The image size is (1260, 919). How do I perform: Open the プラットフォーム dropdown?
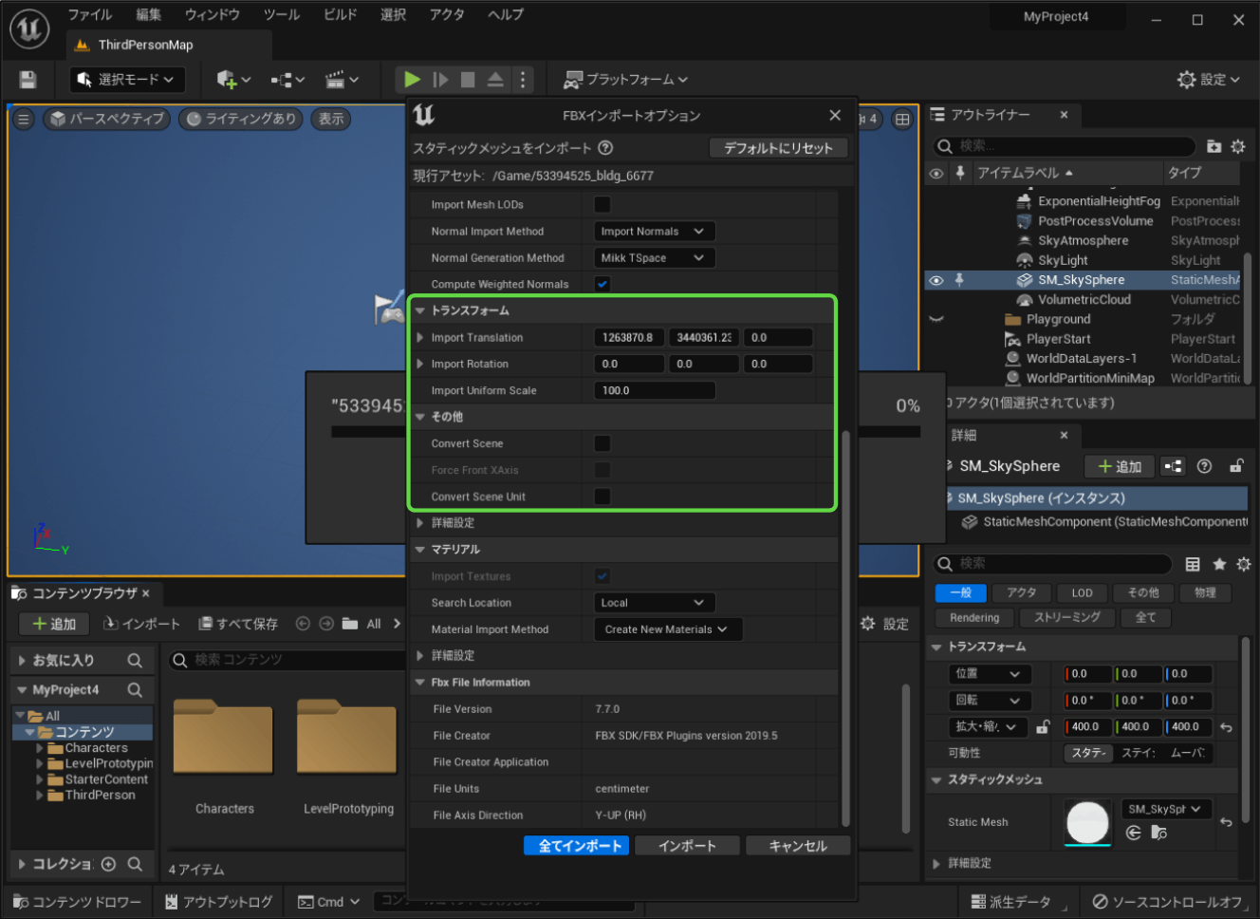point(625,80)
